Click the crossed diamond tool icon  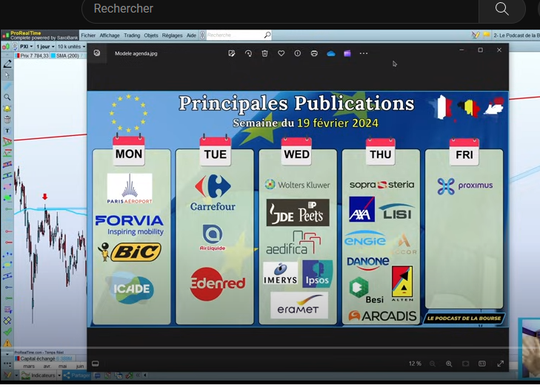7,321
